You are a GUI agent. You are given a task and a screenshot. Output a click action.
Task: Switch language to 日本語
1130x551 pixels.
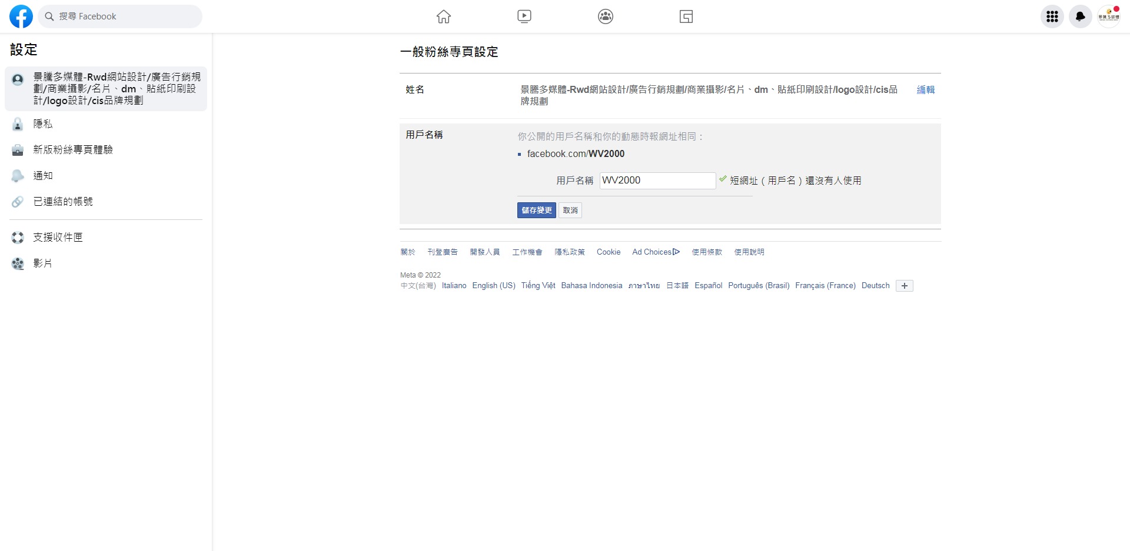click(x=677, y=286)
